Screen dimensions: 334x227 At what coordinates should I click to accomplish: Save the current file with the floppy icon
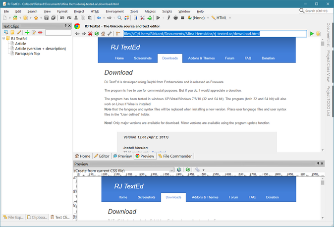[x=47, y=18]
